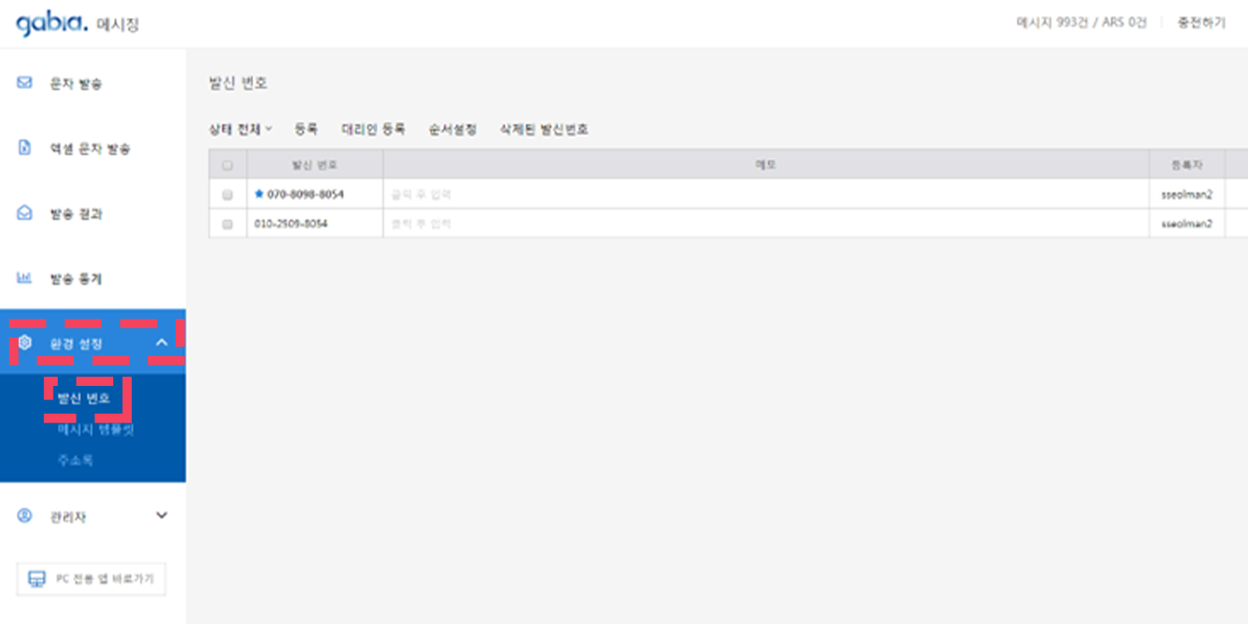Tick the select-all checkbox in the table header
This screenshot has height=624, width=1248.
pos(227,165)
